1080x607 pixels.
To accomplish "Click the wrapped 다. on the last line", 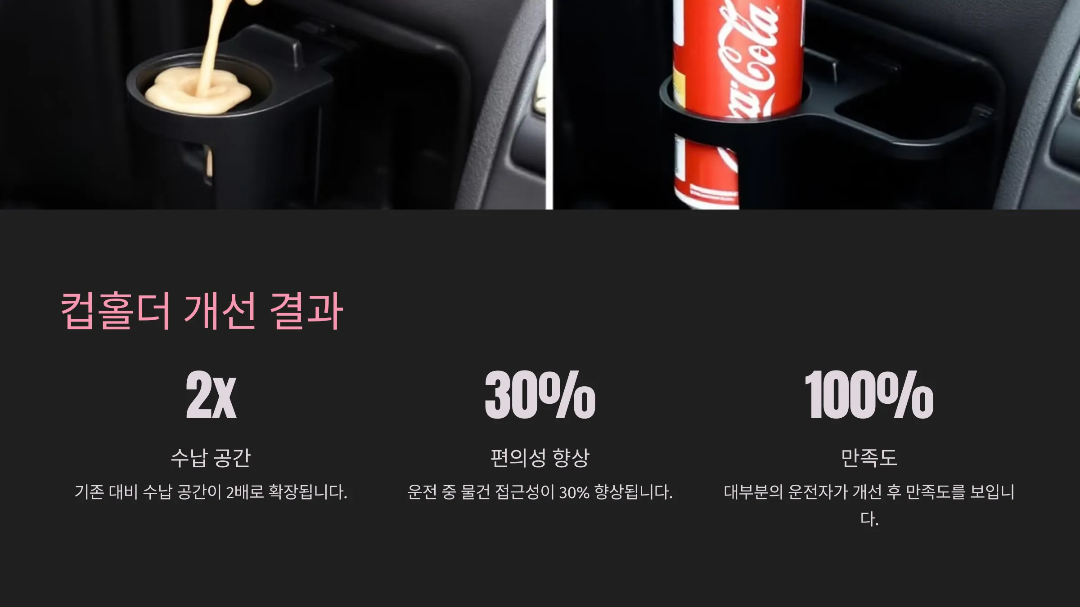I will [869, 518].
